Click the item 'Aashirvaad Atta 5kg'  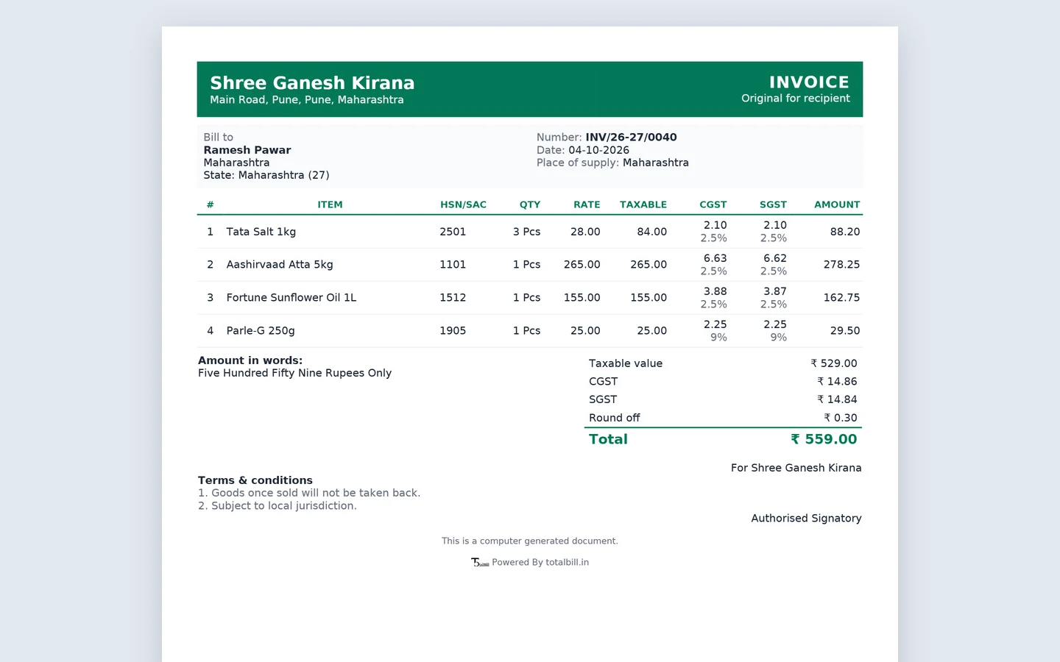point(280,265)
